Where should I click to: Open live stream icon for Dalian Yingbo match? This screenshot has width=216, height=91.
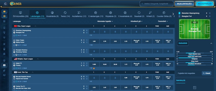click(x=17, y=45)
